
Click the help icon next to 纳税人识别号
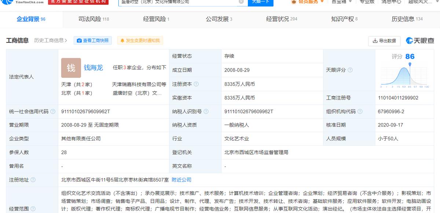pos(206,112)
